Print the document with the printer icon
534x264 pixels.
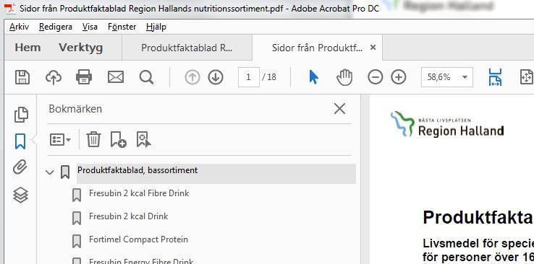click(84, 77)
